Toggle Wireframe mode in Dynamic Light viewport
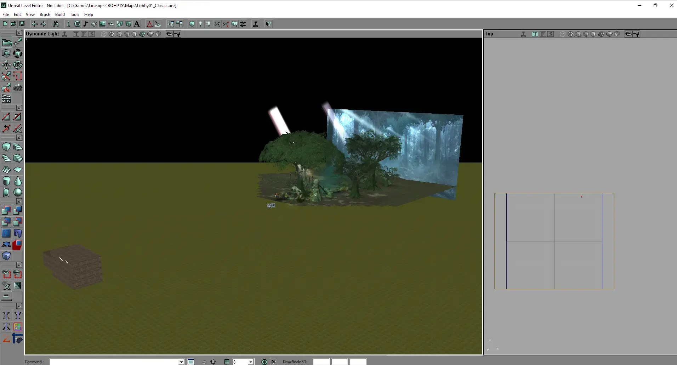The height and width of the screenshot is (365, 677). coord(104,34)
